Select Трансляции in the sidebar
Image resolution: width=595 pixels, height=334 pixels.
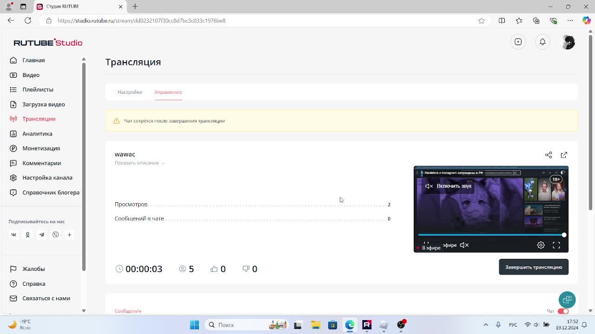(x=39, y=119)
